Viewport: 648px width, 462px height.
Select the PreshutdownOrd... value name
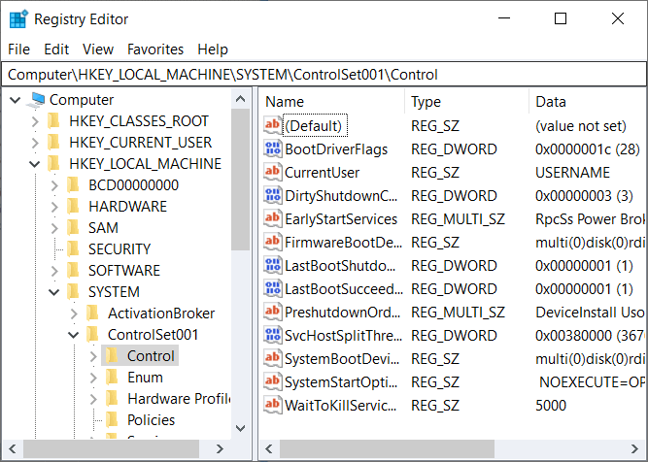tap(343, 313)
